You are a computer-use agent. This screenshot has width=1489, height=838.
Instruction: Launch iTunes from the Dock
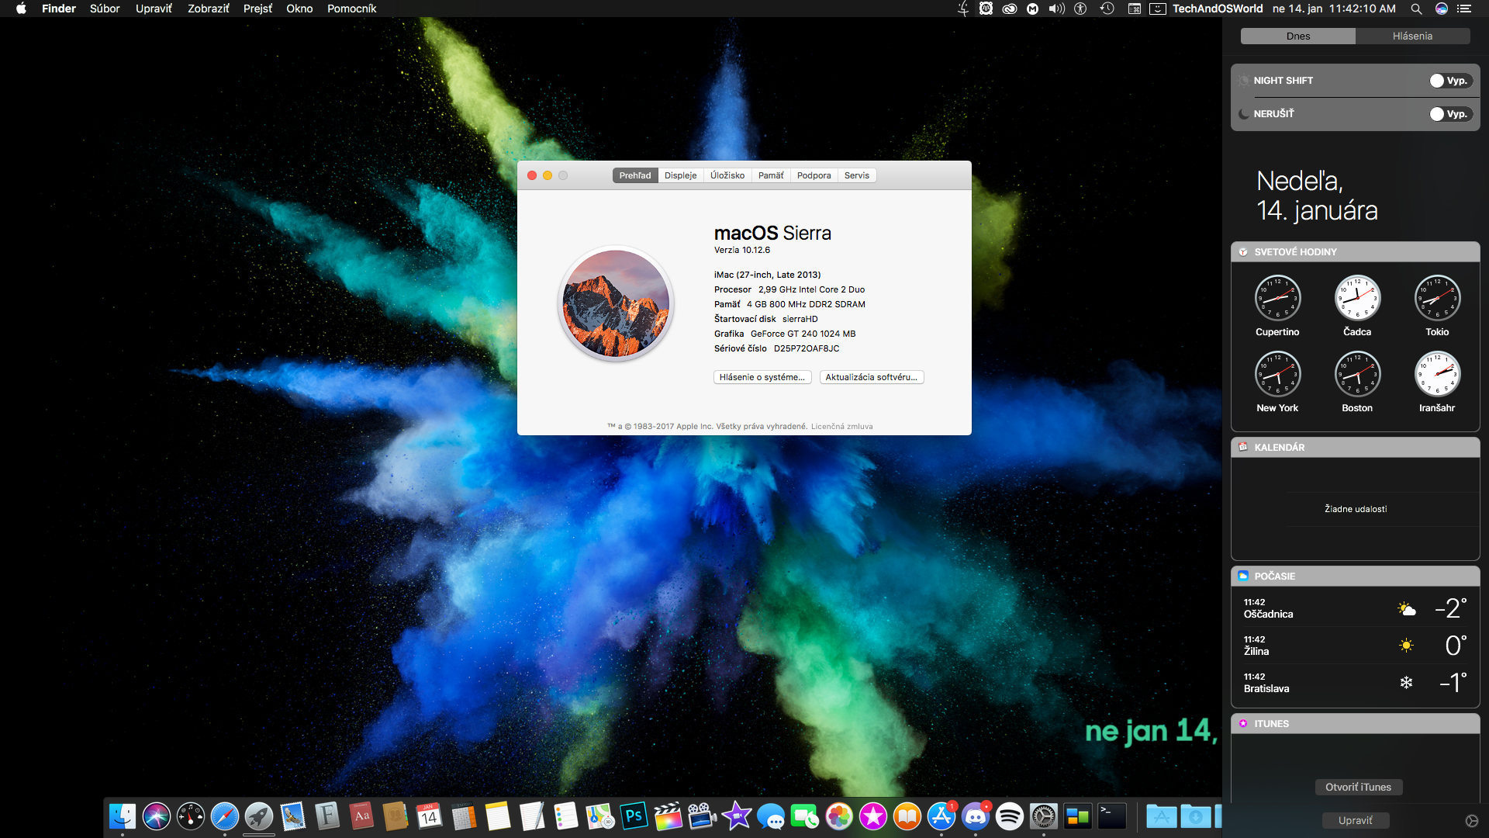(x=872, y=816)
